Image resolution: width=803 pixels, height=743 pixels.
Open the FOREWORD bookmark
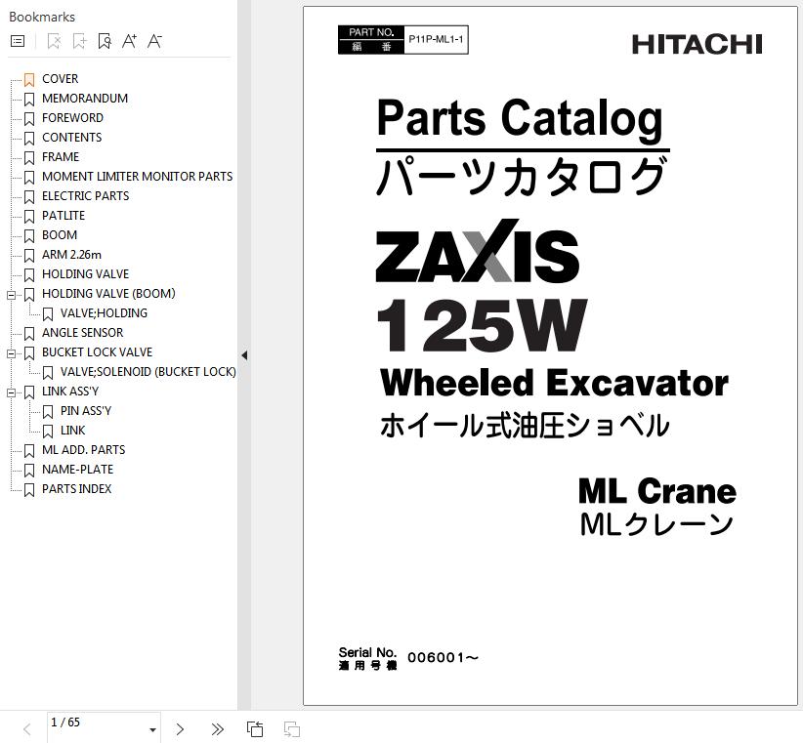(72, 118)
